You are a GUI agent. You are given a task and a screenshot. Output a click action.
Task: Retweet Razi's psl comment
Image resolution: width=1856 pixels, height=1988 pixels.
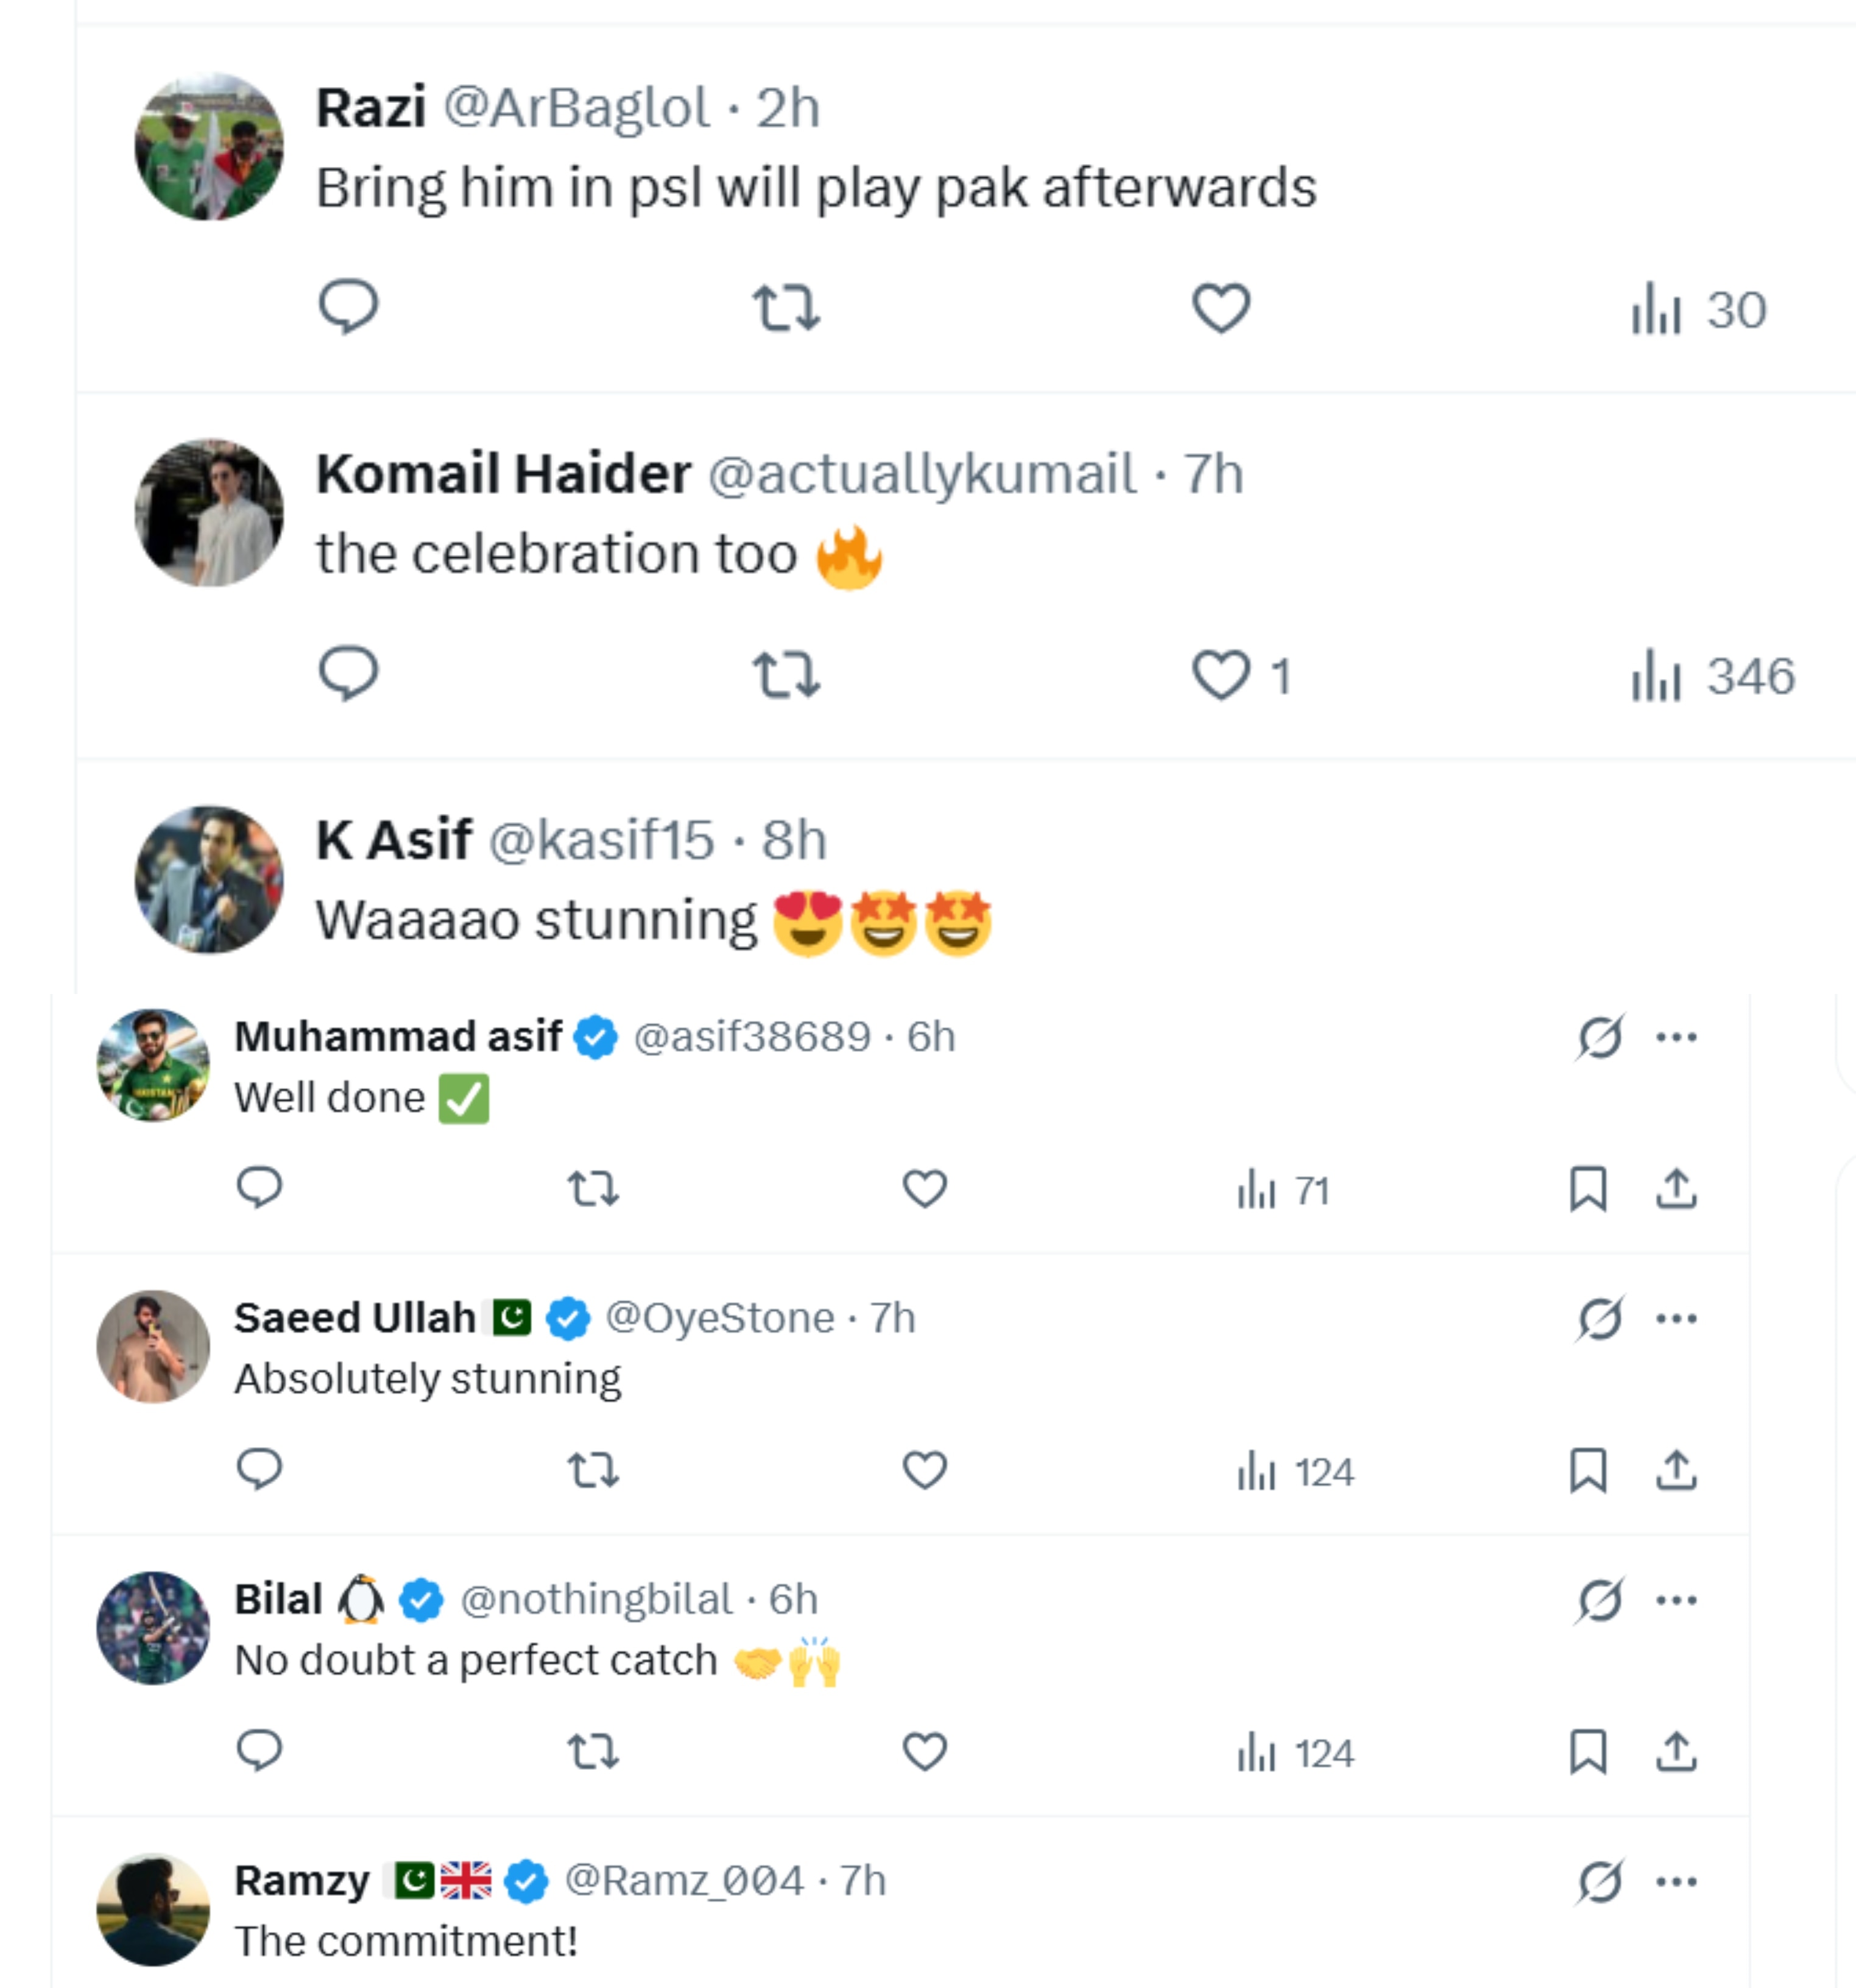click(786, 307)
